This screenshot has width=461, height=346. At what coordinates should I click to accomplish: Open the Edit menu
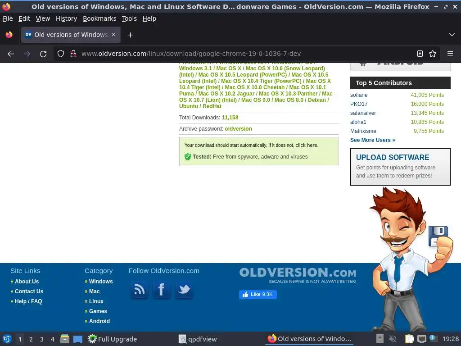[24, 18]
